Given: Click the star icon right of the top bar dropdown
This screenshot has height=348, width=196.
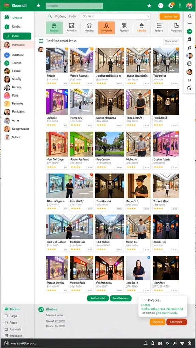Looking at the screenshot, I should click(149, 6).
